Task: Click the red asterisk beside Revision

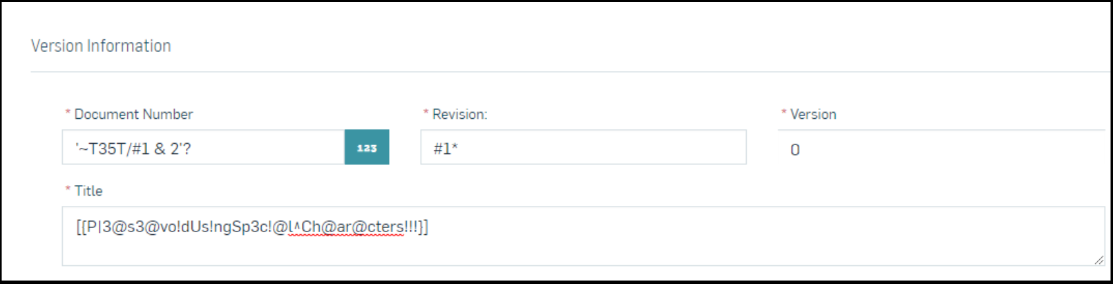Action: (426, 113)
